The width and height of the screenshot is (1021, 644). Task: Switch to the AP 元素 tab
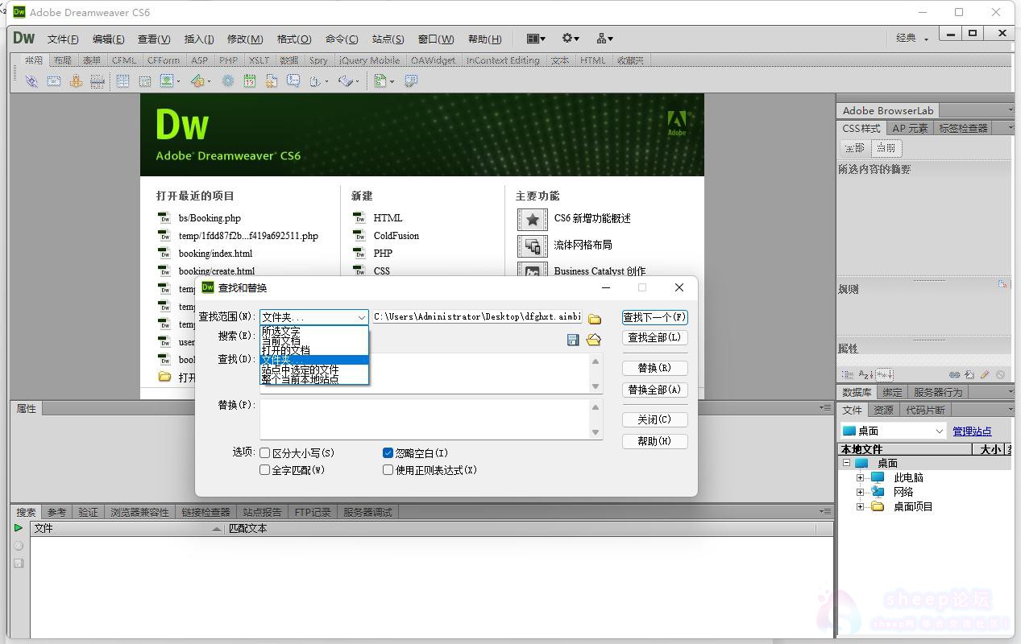(910, 128)
